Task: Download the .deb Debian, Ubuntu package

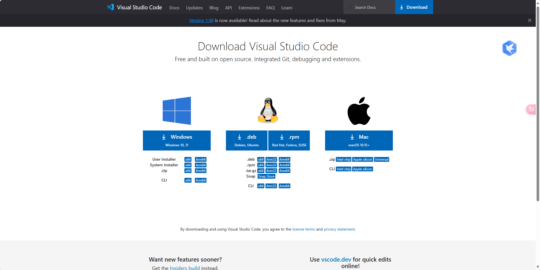Action: click(x=247, y=140)
